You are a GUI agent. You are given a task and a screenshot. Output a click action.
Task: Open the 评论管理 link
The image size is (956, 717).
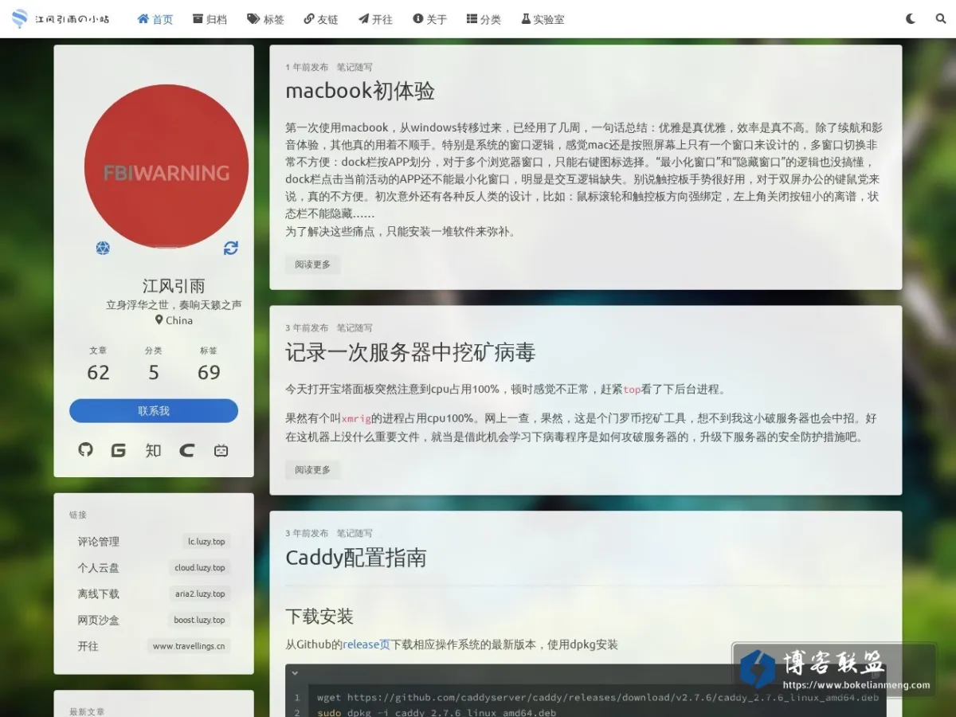pyautogui.click(x=99, y=542)
